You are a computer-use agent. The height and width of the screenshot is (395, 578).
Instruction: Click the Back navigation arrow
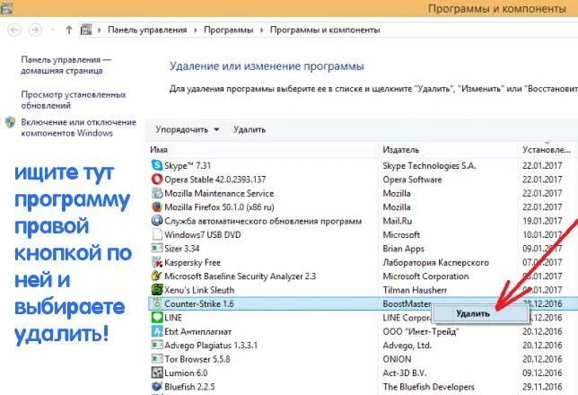click(14, 30)
